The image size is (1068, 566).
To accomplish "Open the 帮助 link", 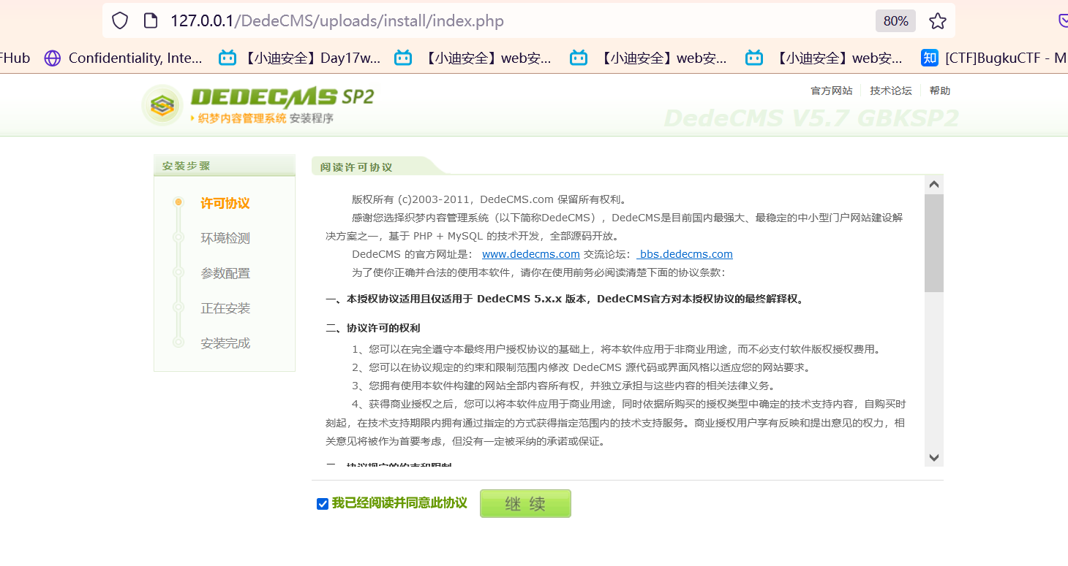I will point(940,91).
